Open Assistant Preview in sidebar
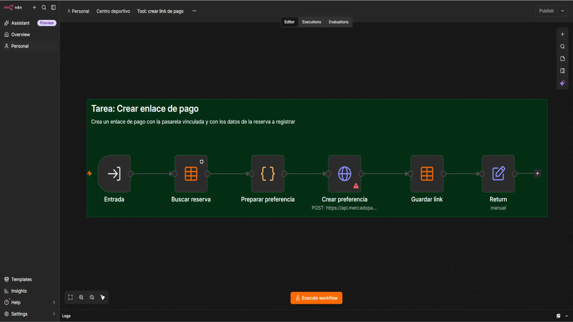Viewport: 573px width, 322px height. [x=30, y=23]
